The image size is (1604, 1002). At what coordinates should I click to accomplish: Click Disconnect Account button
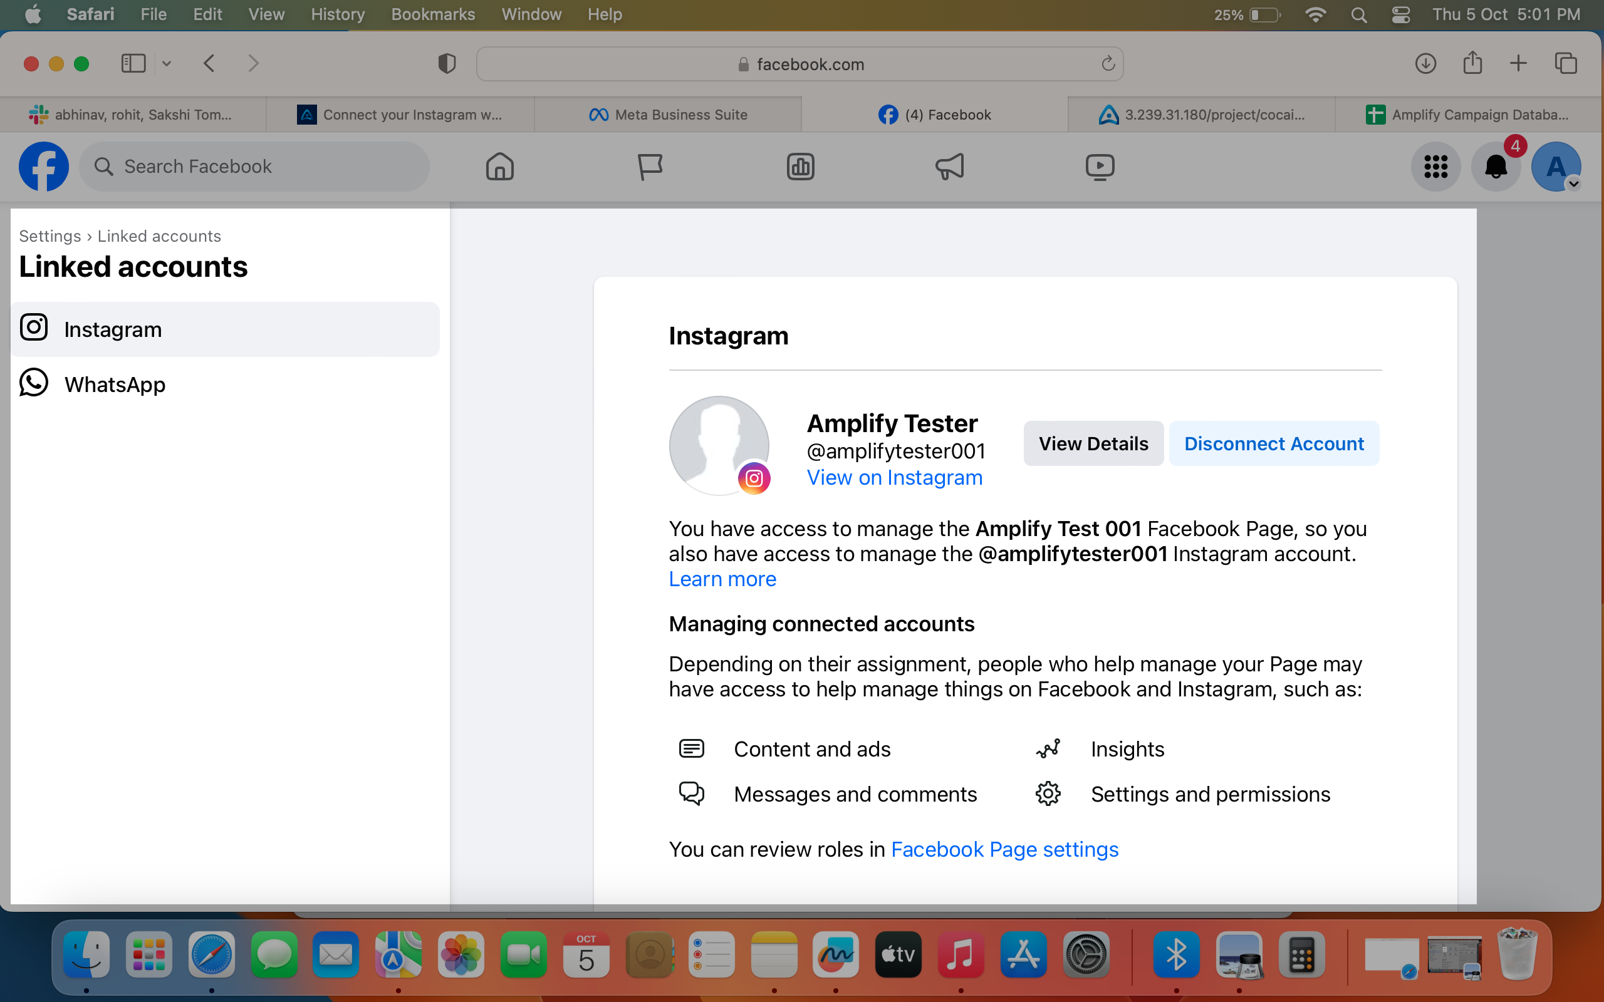point(1274,443)
